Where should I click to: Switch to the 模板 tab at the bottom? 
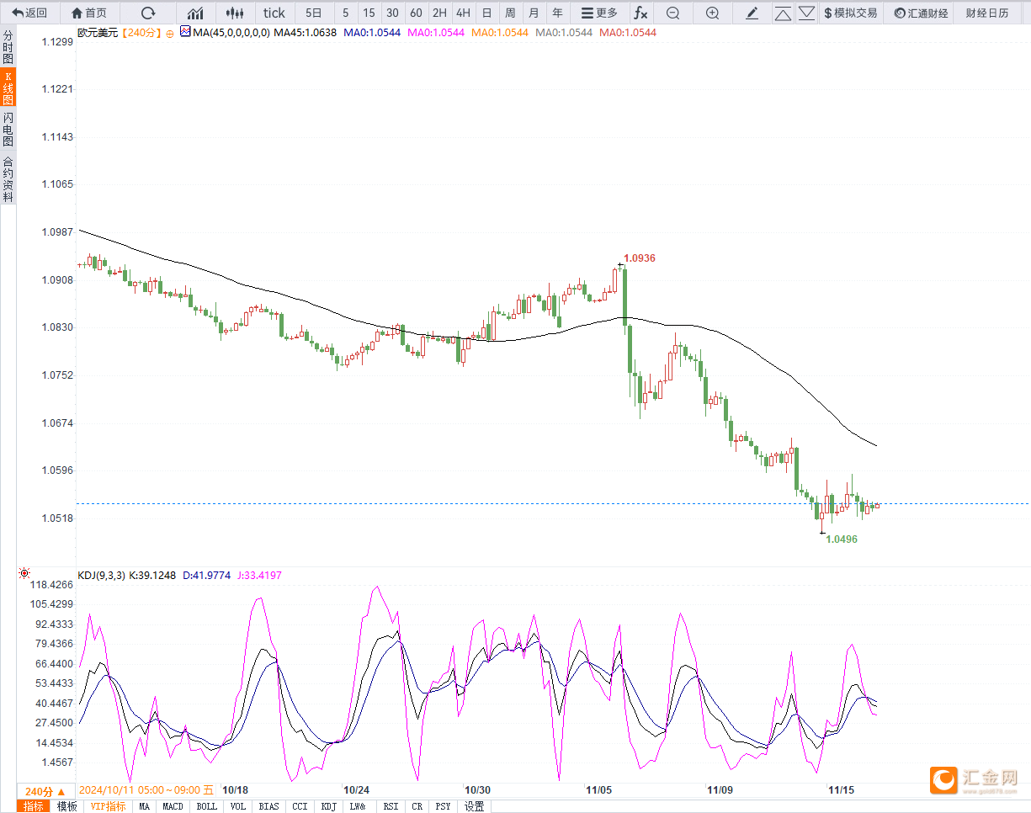coord(66,806)
